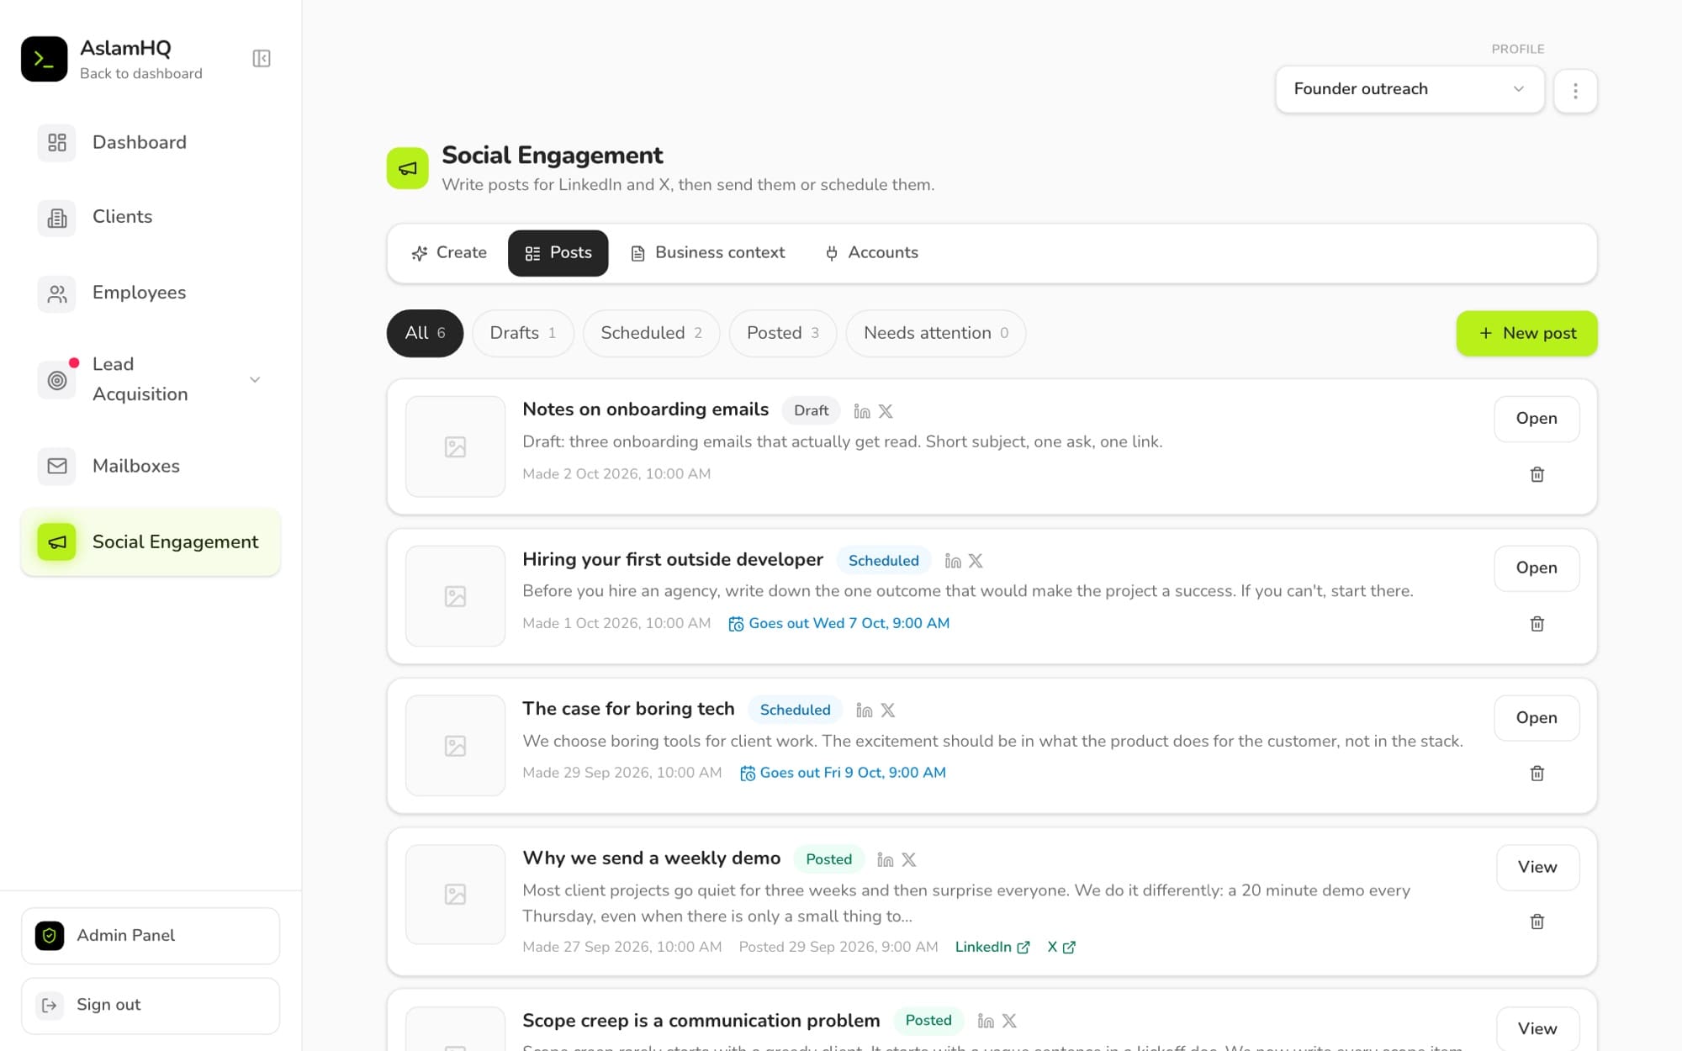Filter posts by All
This screenshot has height=1051, width=1682.
(425, 334)
